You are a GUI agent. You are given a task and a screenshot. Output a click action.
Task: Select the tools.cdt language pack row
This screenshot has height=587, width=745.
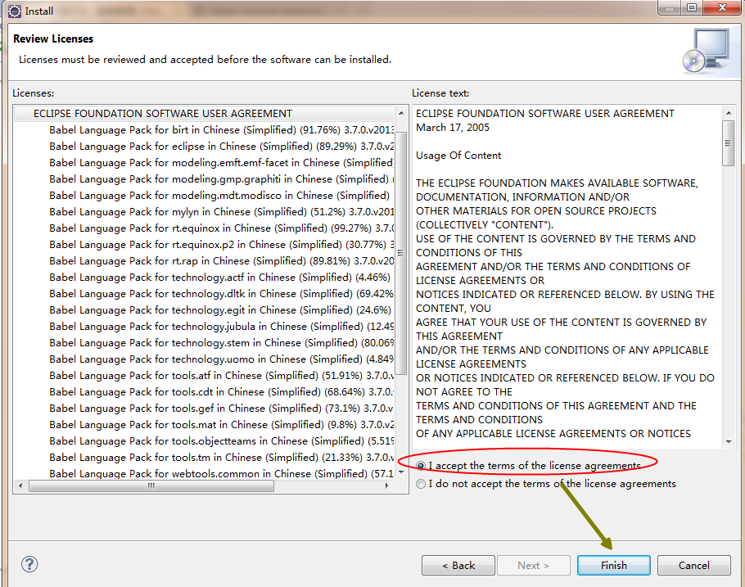click(x=221, y=392)
